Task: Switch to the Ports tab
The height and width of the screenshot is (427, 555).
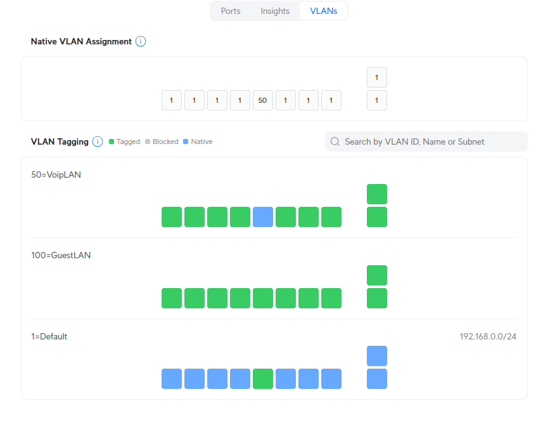Action: 231,11
